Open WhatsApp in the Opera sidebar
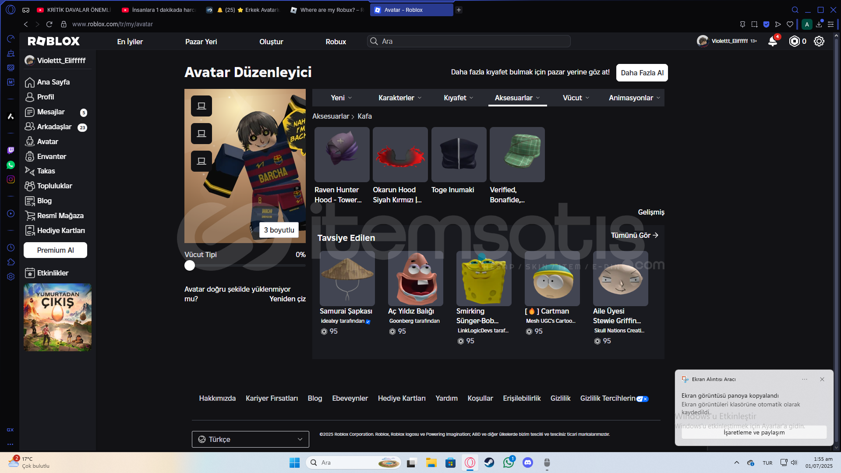The width and height of the screenshot is (841, 473). (x=11, y=165)
